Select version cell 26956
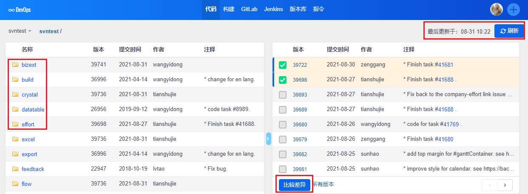Screen dimensions: 528x194 (x=98, y=109)
